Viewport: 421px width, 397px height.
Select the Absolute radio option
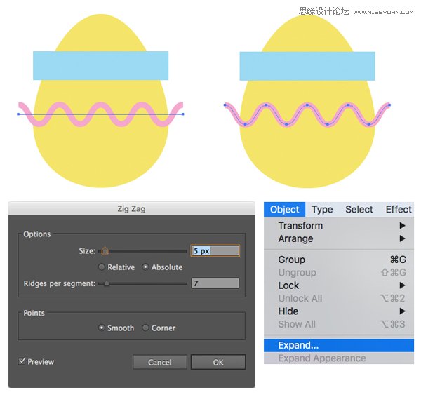(x=146, y=267)
